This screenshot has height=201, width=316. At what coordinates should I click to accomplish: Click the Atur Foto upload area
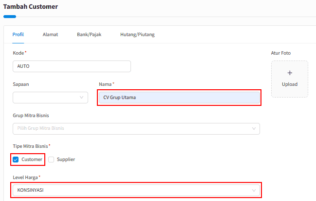pyautogui.click(x=290, y=79)
